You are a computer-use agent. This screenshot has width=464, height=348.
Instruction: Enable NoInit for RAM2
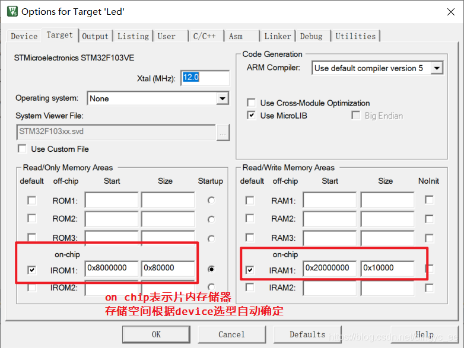tap(429, 219)
